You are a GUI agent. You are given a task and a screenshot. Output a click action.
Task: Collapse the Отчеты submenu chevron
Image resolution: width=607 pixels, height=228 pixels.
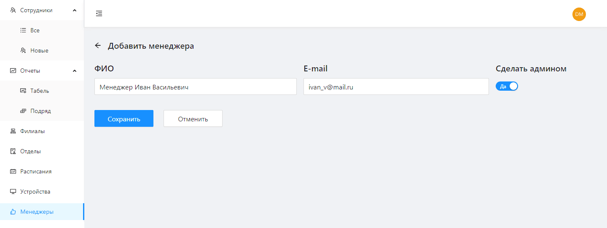(75, 71)
